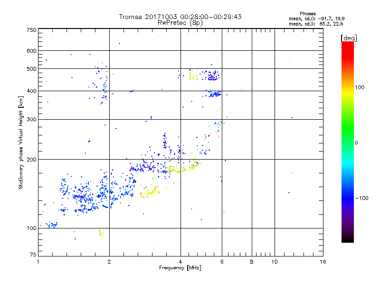Click the x-axis '2' tick label

(109, 262)
